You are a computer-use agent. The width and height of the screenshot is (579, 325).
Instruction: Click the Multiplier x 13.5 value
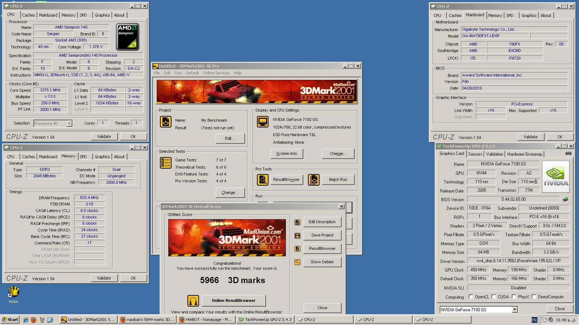(x=50, y=97)
